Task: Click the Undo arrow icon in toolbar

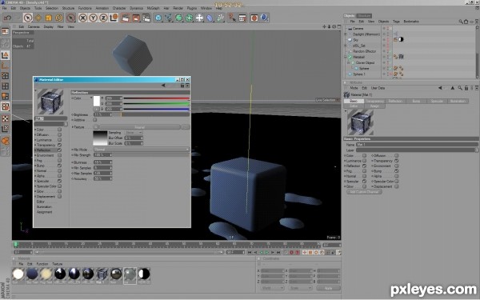Action: click(x=7, y=18)
